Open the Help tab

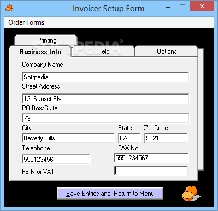tap(103, 51)
